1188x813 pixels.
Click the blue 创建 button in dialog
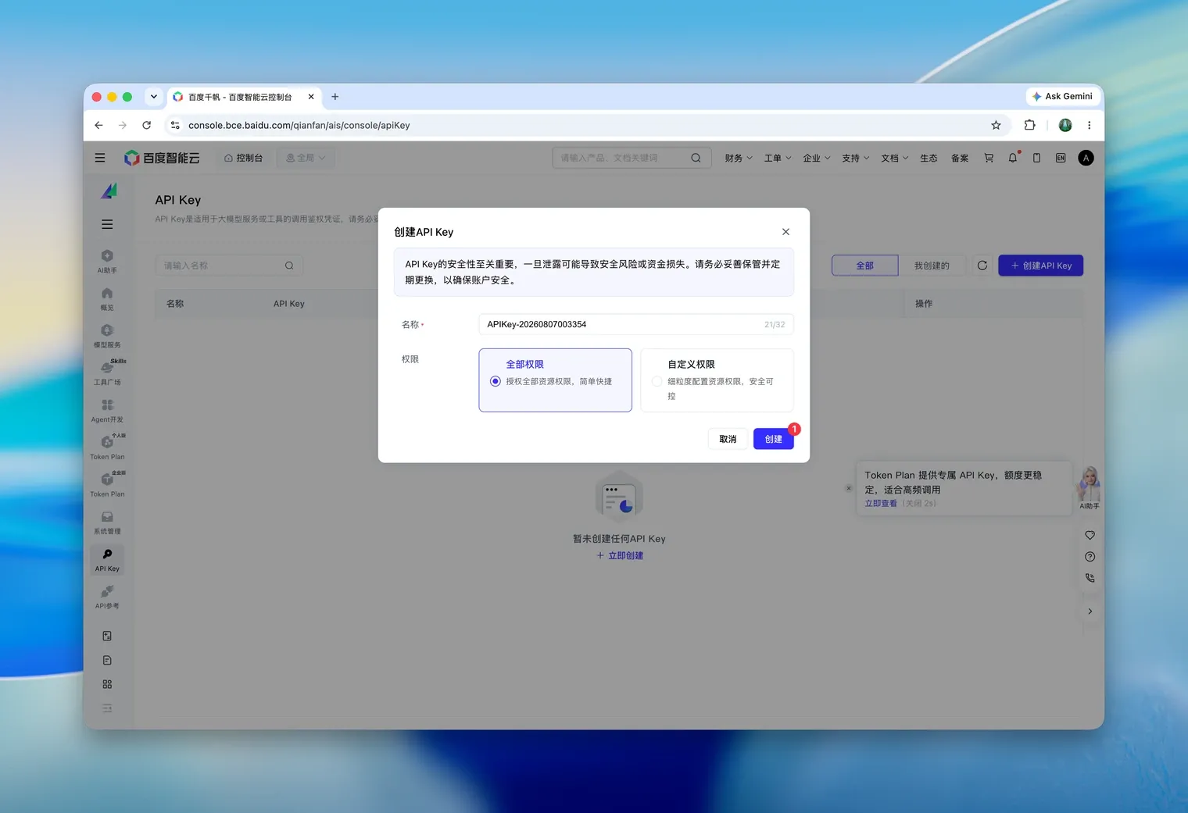coord(773,439)
